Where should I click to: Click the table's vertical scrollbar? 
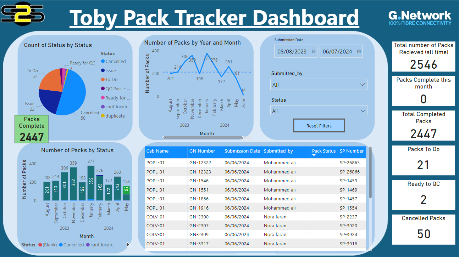coord(370,173)
